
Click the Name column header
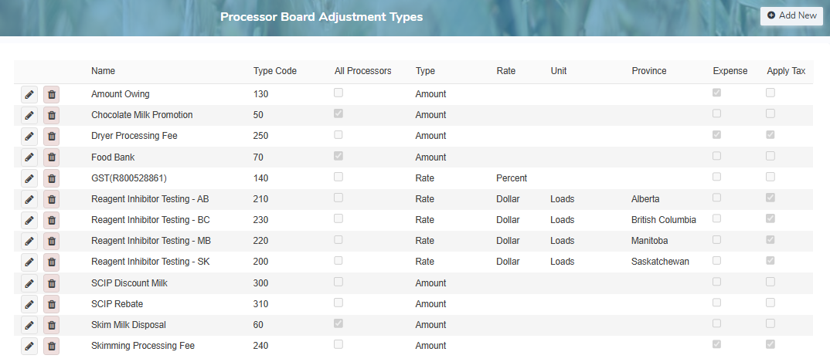(103, 71)
